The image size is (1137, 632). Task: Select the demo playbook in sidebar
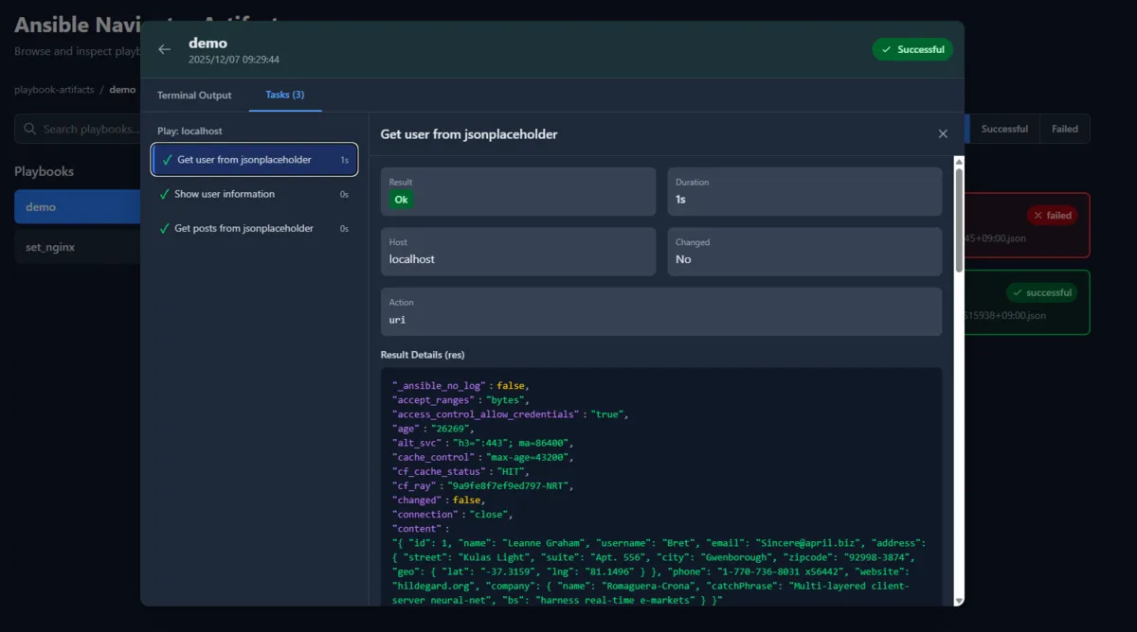pos(78,206)
